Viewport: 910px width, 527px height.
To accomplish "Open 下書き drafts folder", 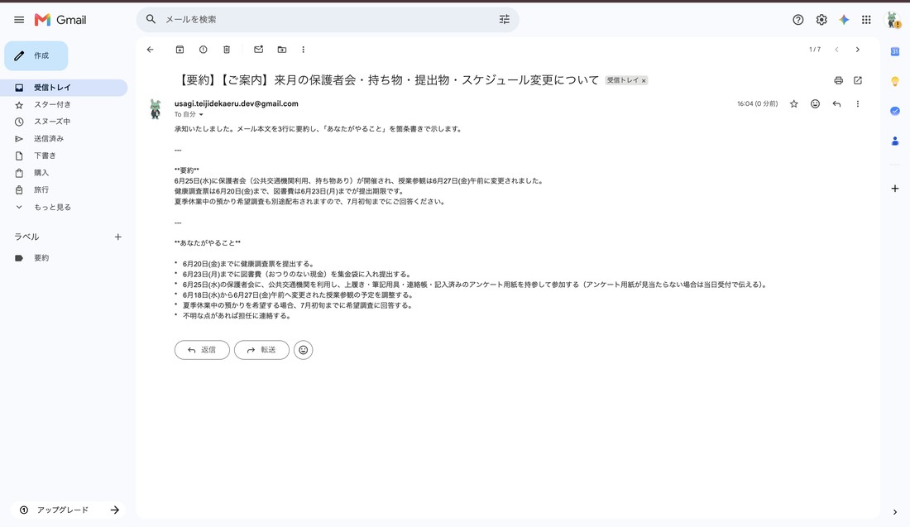I will [x=64, y=156].
